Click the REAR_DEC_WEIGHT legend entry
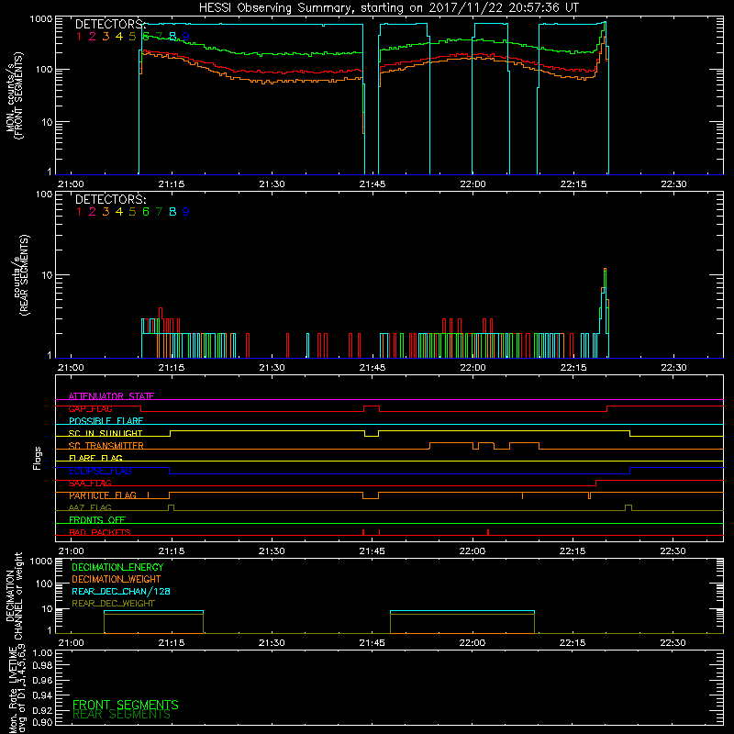This screenshot has width=734, height=734. [113, 604]
